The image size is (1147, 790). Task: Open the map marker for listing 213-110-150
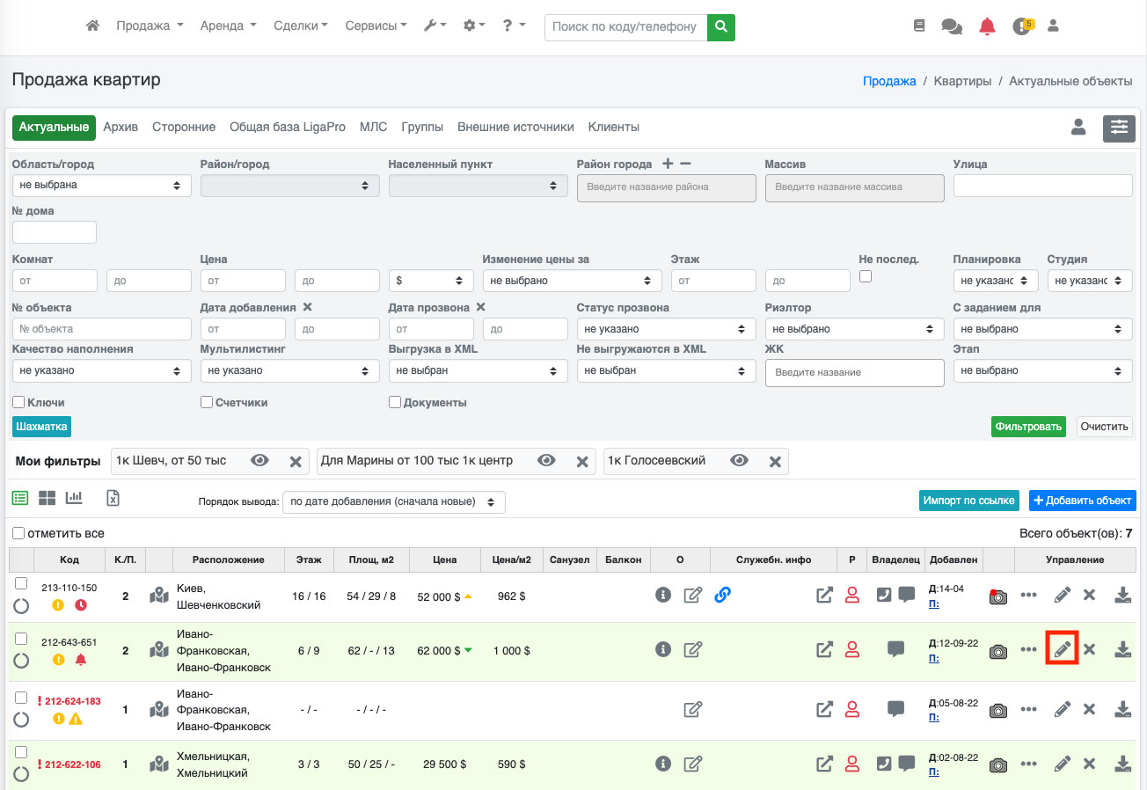coord(158,596)
